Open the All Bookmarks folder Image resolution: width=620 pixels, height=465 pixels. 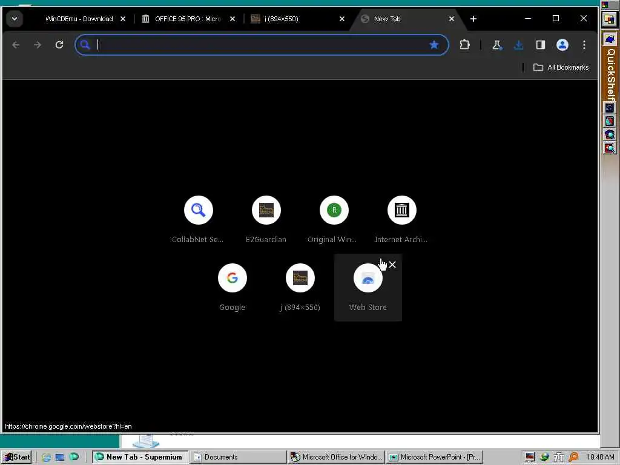(561, 67)
